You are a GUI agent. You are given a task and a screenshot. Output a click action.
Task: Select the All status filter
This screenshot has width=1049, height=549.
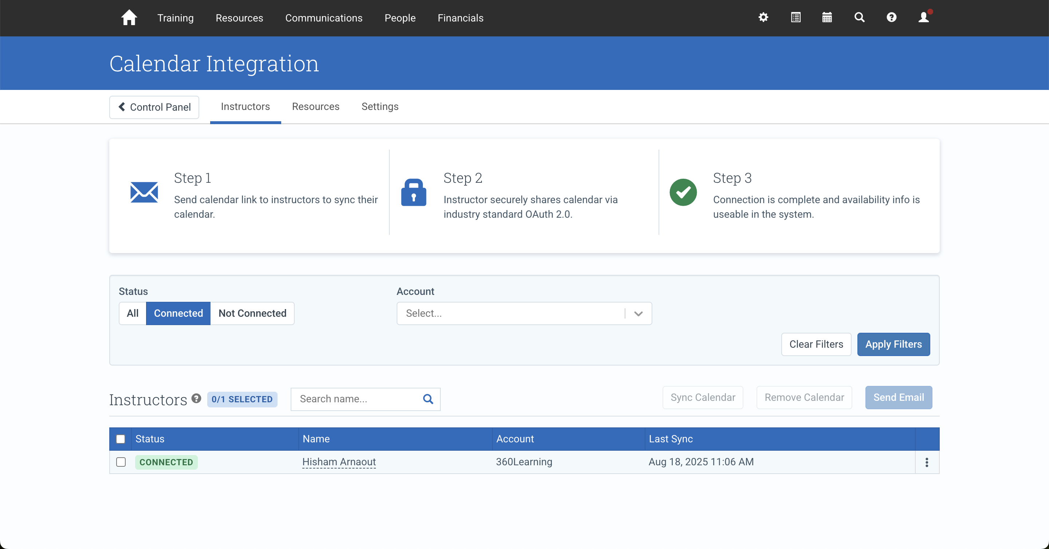click(x=132, y=313)
